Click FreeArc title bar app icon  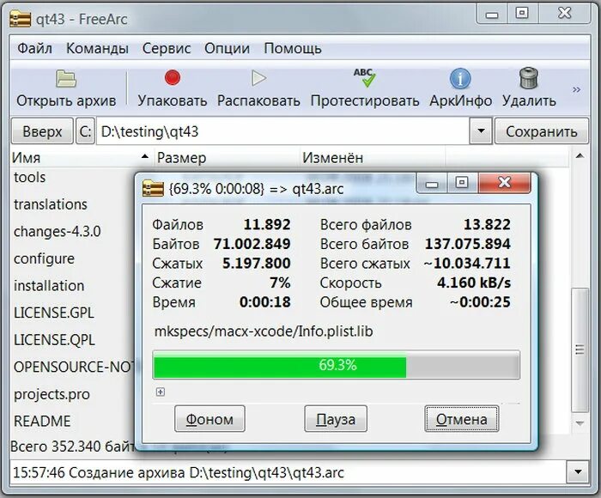pyautogui.click(x=21, y=19)
